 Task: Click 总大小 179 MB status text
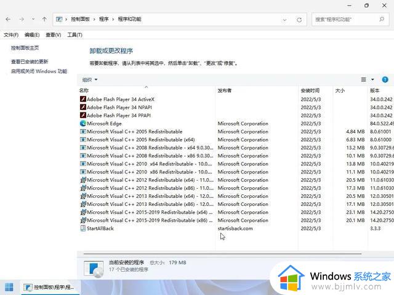click(x=168, y=262)
